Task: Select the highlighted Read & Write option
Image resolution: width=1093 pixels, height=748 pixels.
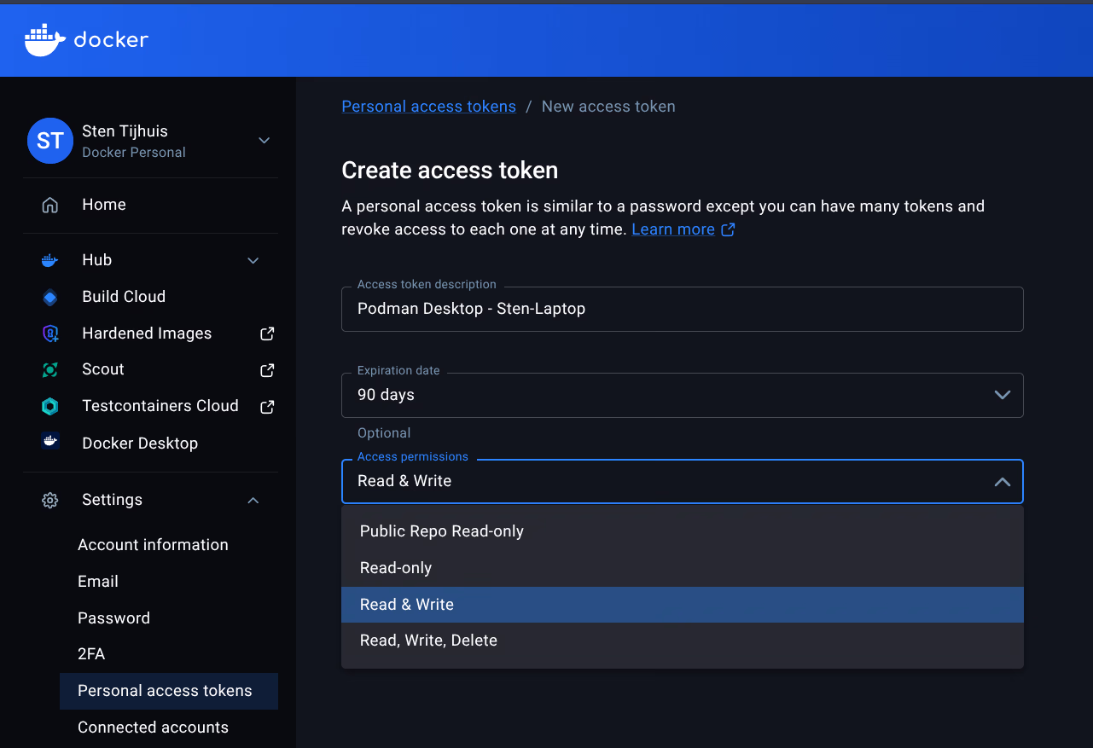Action: (683, 605)
